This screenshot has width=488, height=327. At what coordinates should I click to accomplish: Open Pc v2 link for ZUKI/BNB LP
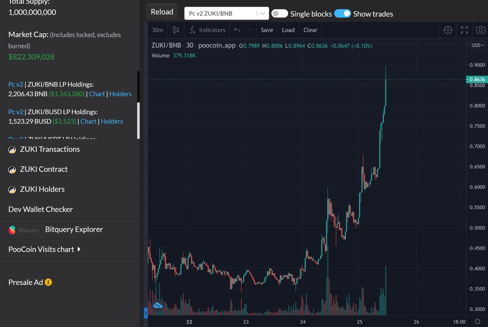[x=16, y=84]
